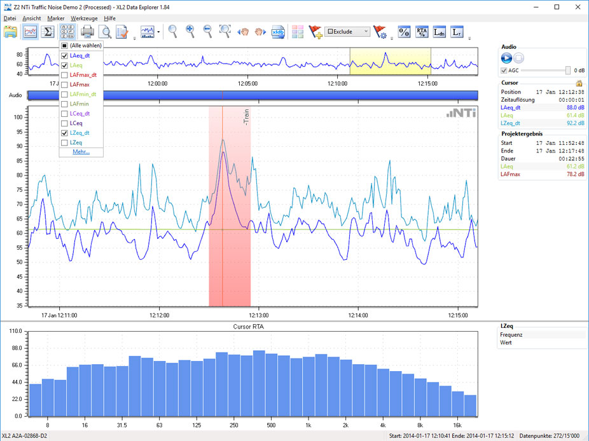Image resolution: width=589 pixels, height=441 pixels.
Task: Open the Marker menu
Action: (55, 18)
